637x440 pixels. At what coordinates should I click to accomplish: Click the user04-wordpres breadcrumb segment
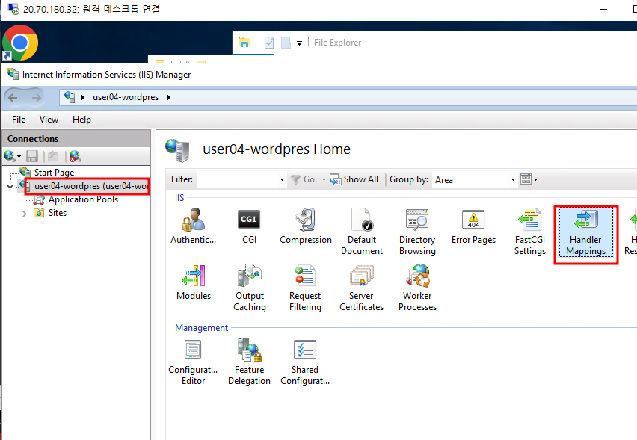126,97
